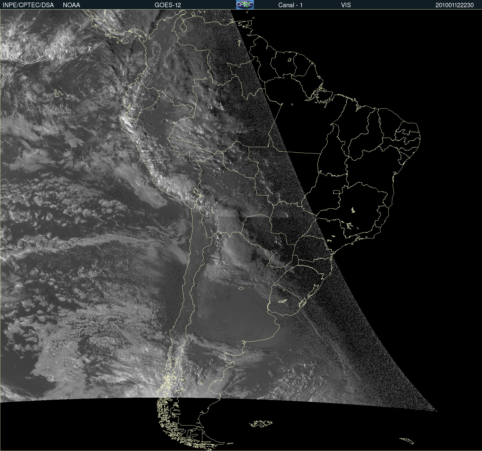The height and width of the screenshot is (451, 482).
Task: Click the GOES-12 satellite label
Action: pos(168,5)
